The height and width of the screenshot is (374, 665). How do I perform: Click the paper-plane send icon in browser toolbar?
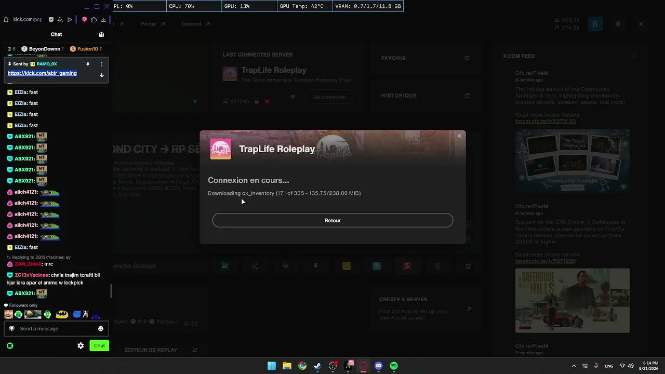tap(70, 20)
